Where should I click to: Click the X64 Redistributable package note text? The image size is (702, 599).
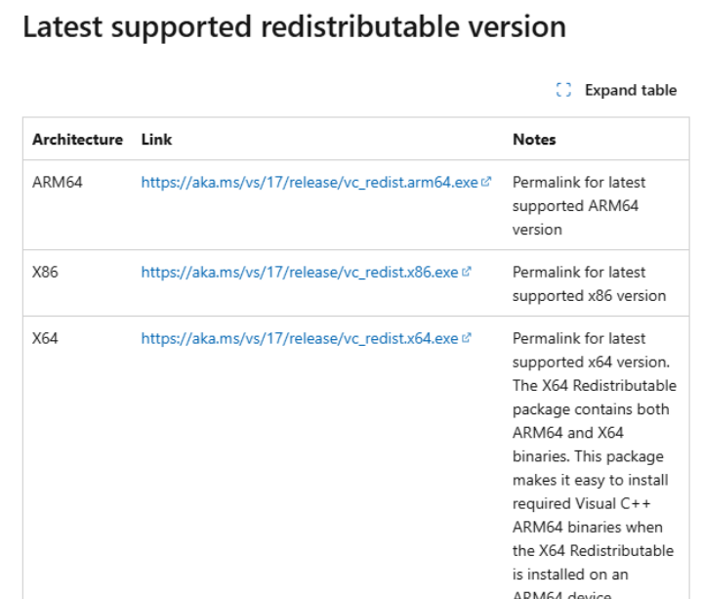tap(594, 457)
